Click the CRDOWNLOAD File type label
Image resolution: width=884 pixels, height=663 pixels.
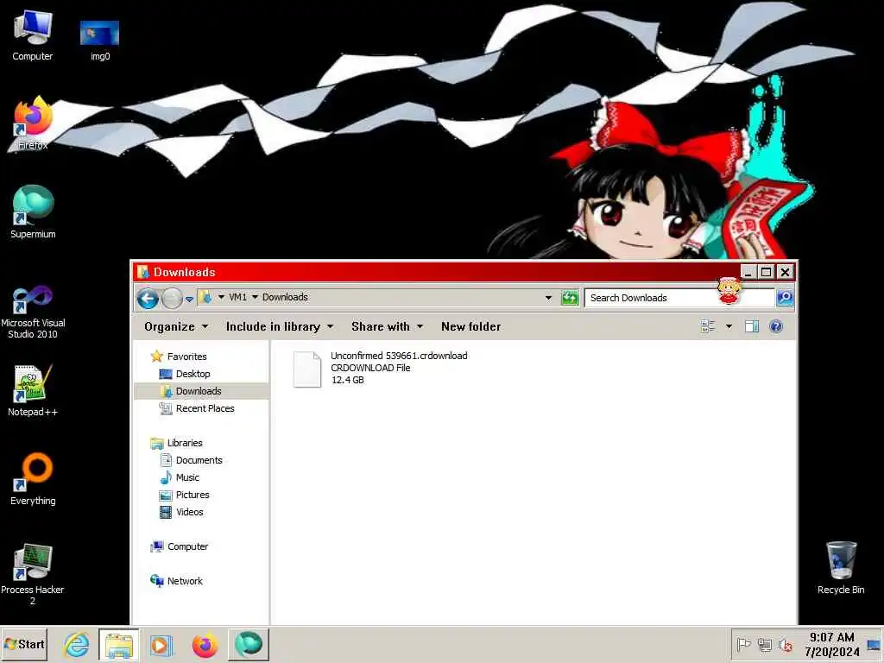[370, 368]
